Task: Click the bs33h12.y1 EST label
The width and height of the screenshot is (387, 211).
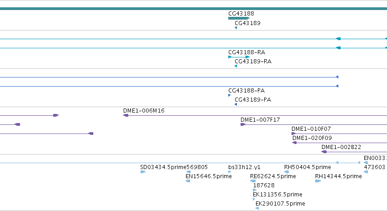Action: point(244,167)
